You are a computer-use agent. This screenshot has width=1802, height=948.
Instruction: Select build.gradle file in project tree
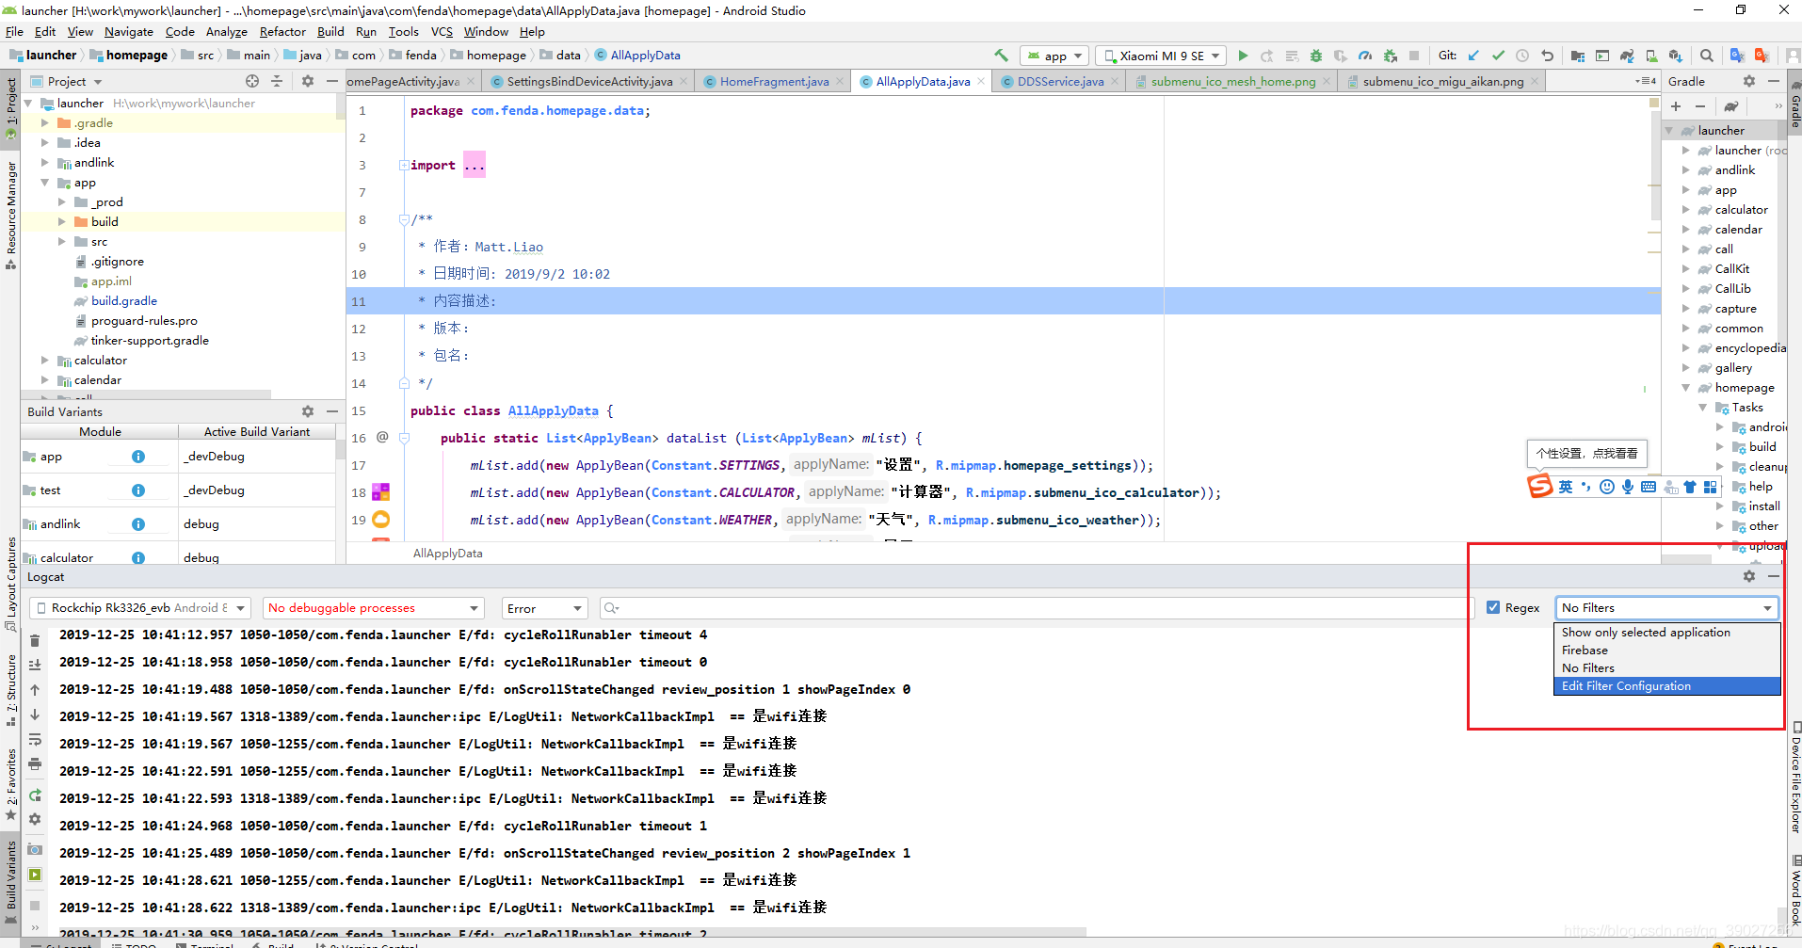tap(123, 301)
